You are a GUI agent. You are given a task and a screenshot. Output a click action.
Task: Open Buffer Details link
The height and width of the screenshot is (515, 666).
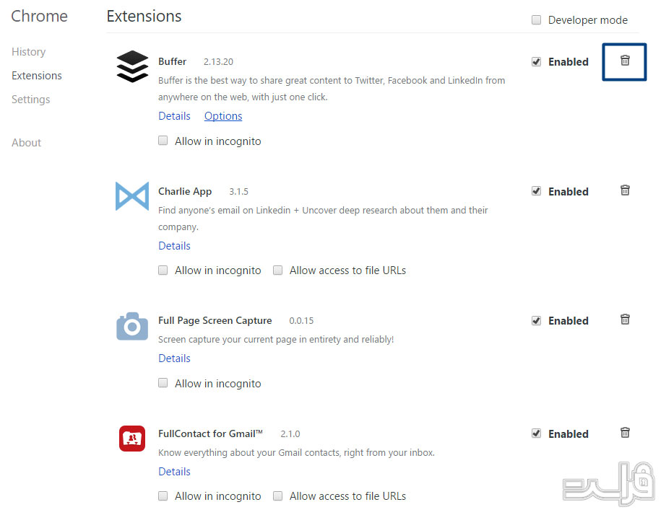pos(174,116)
